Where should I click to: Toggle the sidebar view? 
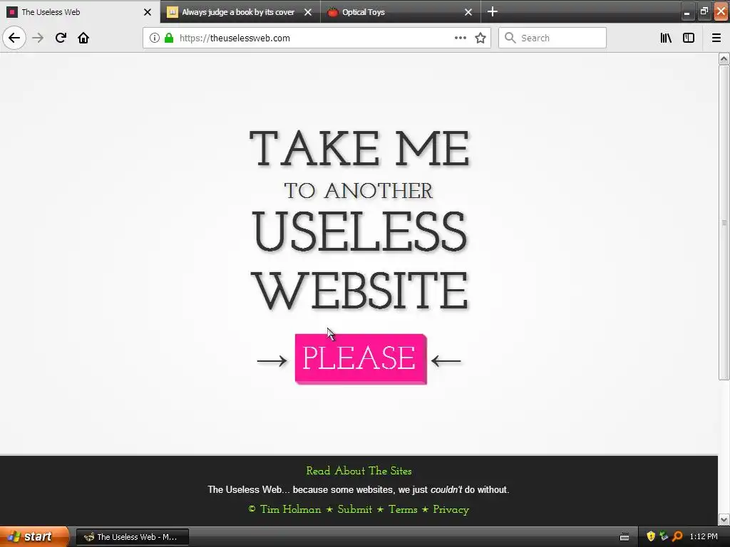coord(689,38)
